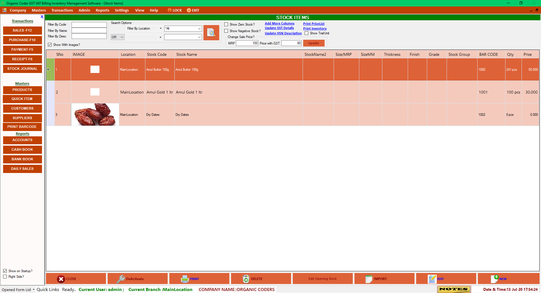This screenshot has height=293, width=541.
Task: Click the DELETE trash icon
Action: click(246, 279)
